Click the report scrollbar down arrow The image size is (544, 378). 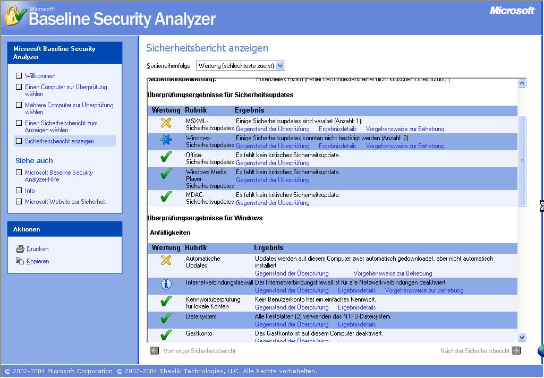pyautogui.click(x=522, y=337)
